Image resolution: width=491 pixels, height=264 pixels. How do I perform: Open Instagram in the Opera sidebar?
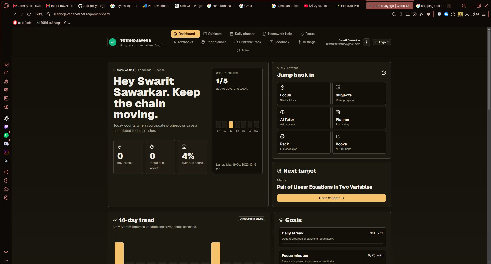[x=6, y=152]
